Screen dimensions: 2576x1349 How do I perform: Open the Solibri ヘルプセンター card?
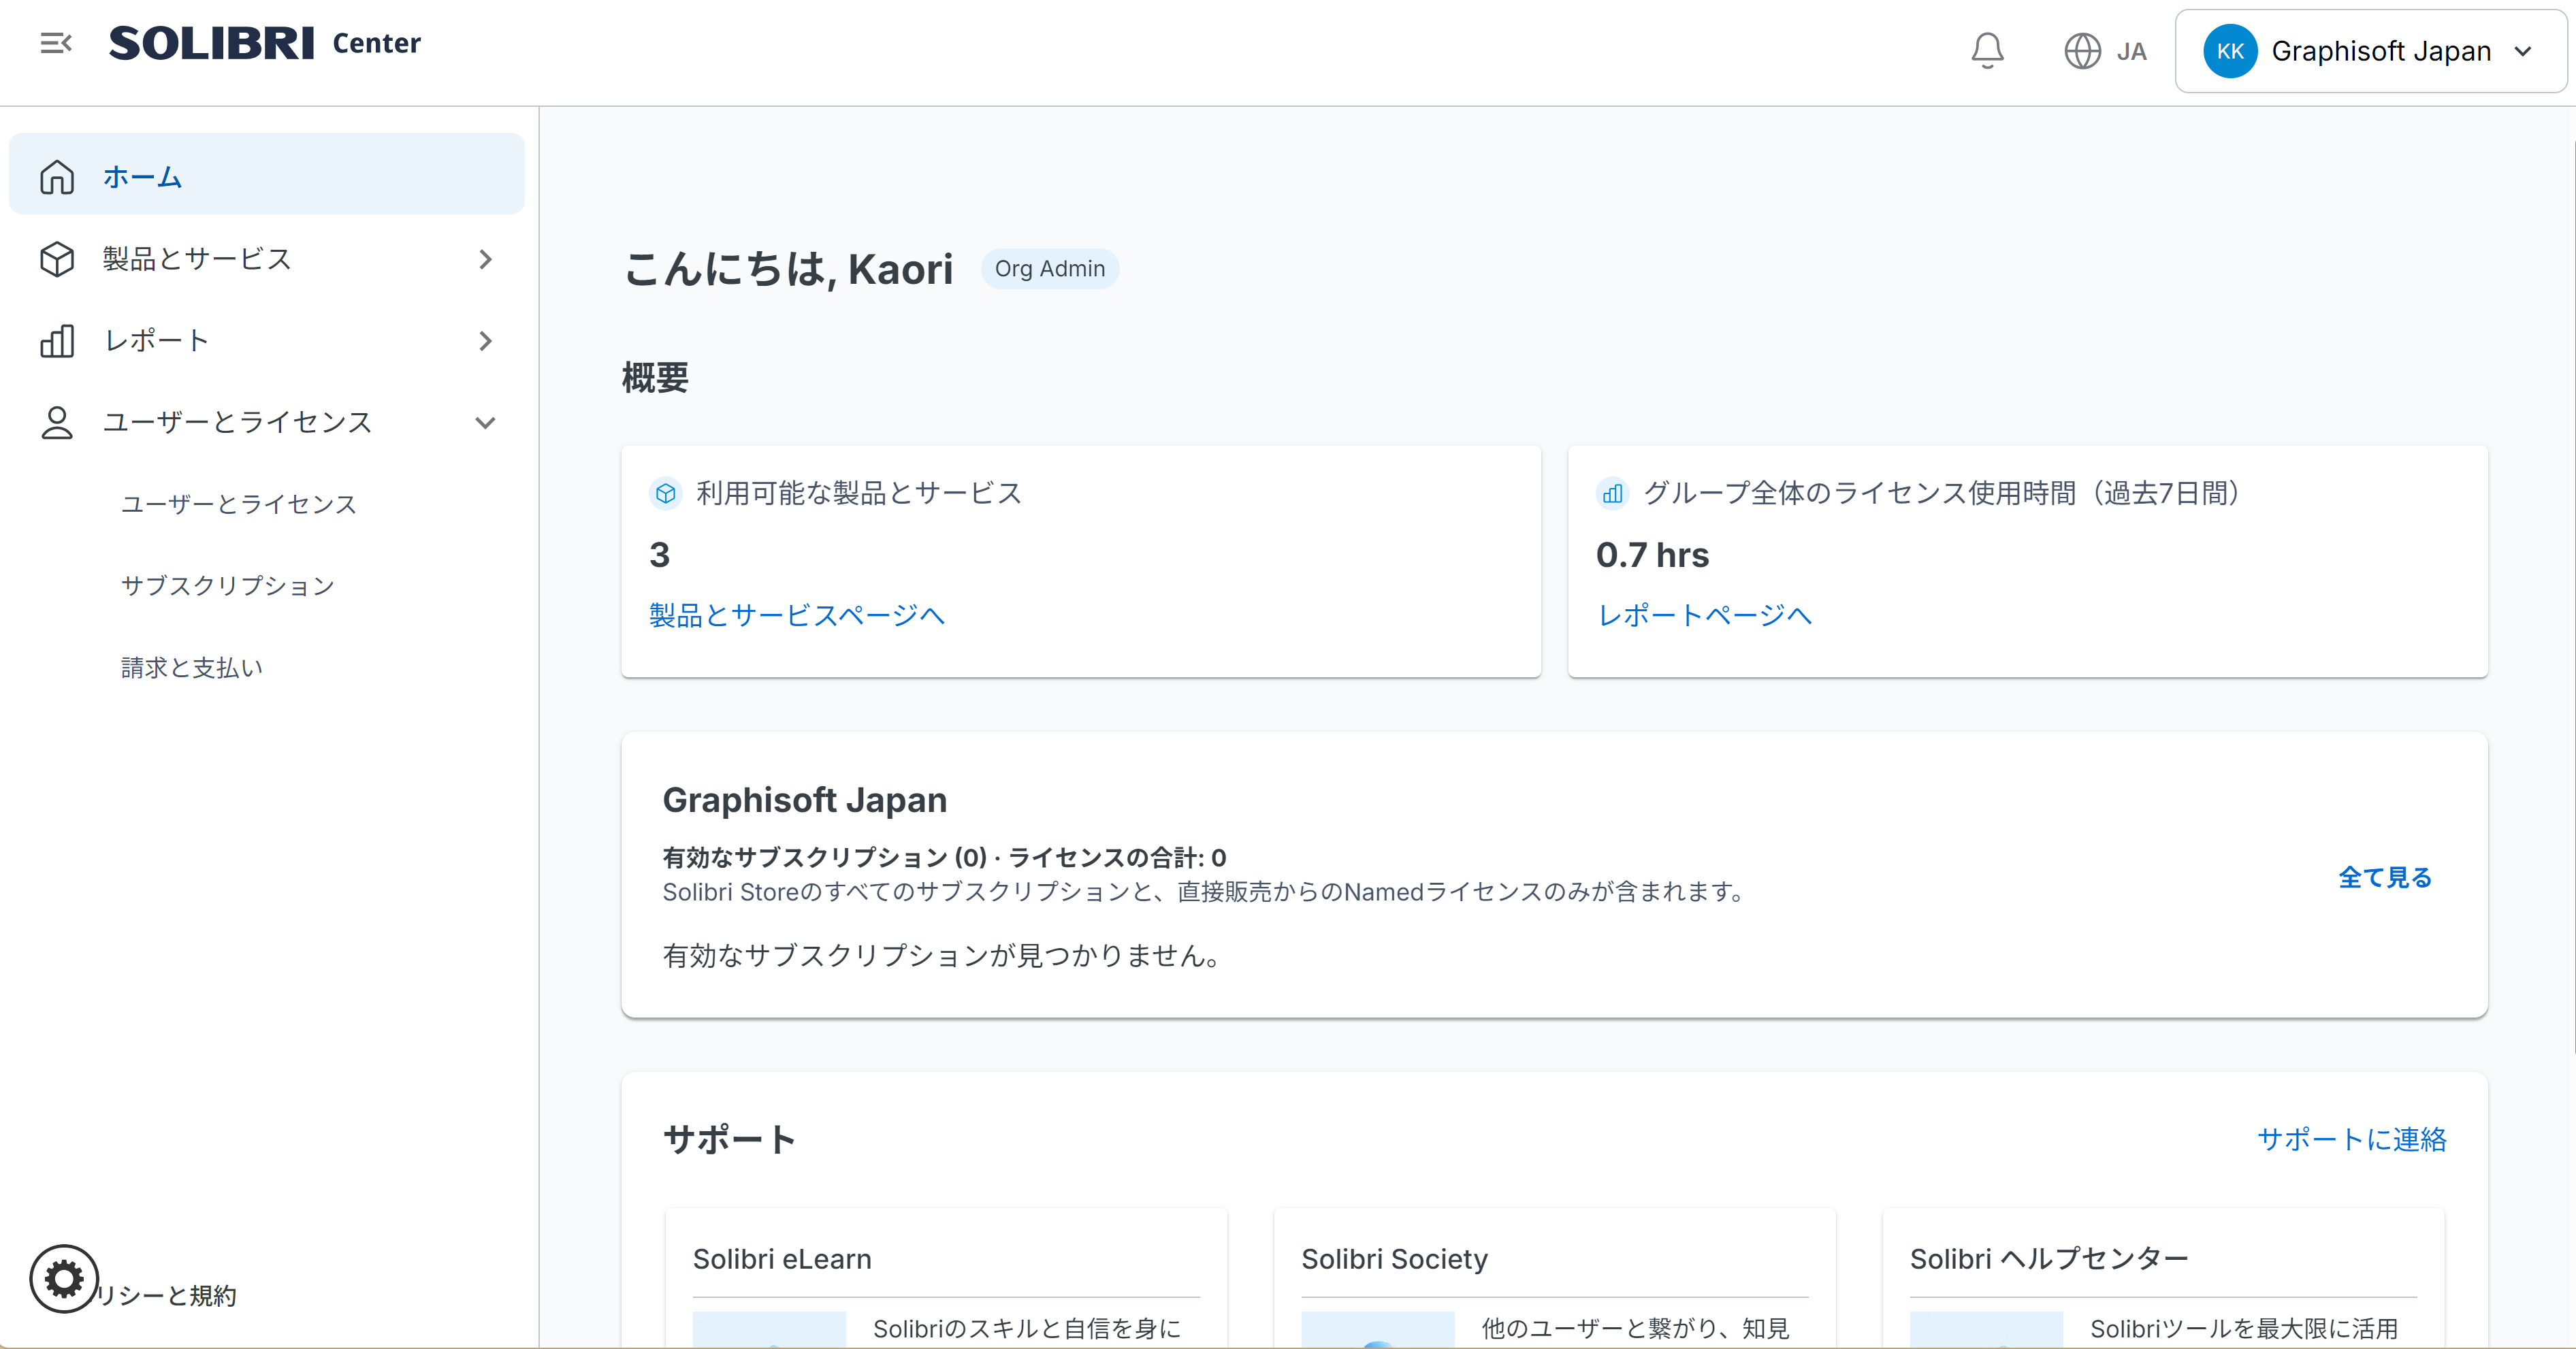pos(2163,1278)
